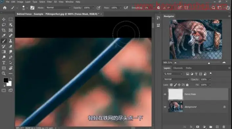Toggle lock transparent pixels

click(x=171, y=85)
